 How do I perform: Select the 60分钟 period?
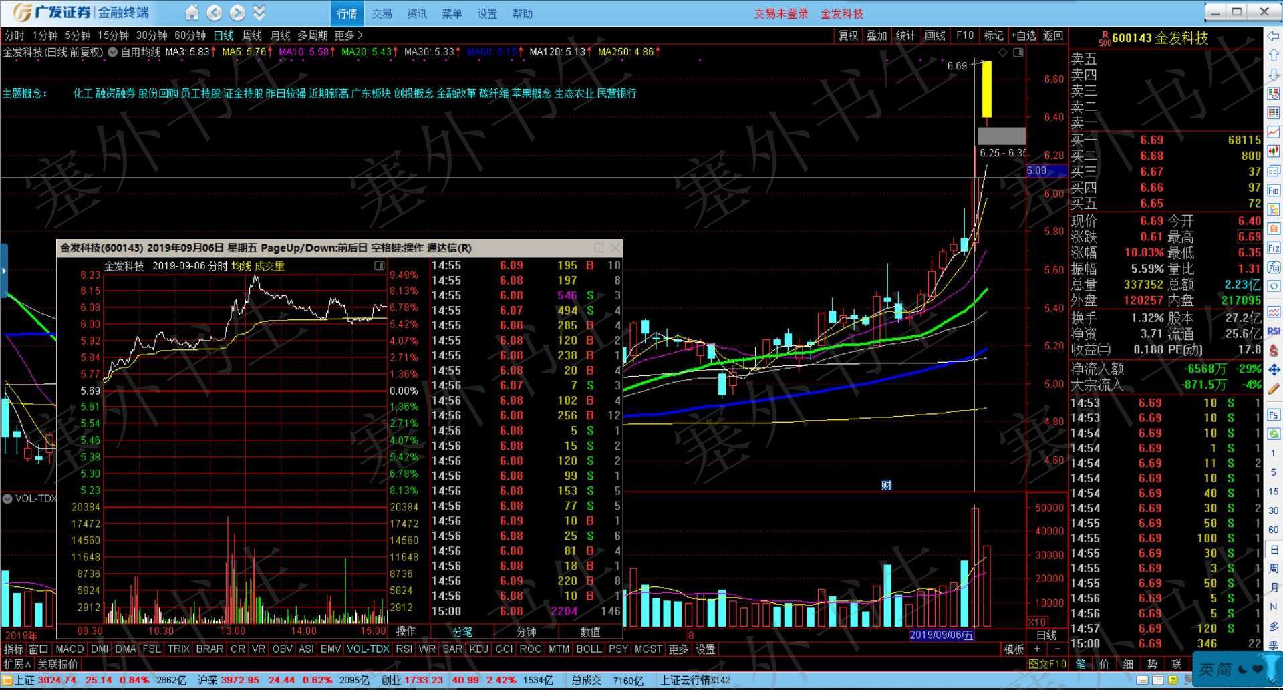coord(190,35)
